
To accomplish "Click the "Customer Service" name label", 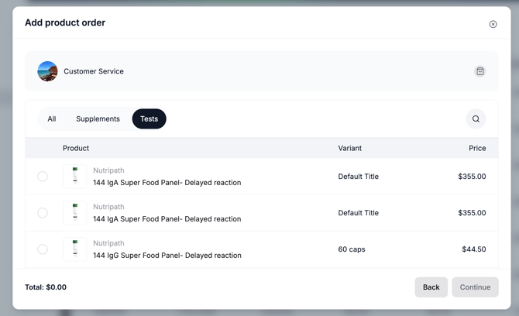I will 94,71.
